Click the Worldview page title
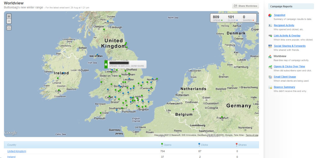The width and height of the screenshot is (318, 158). (14, 3)
